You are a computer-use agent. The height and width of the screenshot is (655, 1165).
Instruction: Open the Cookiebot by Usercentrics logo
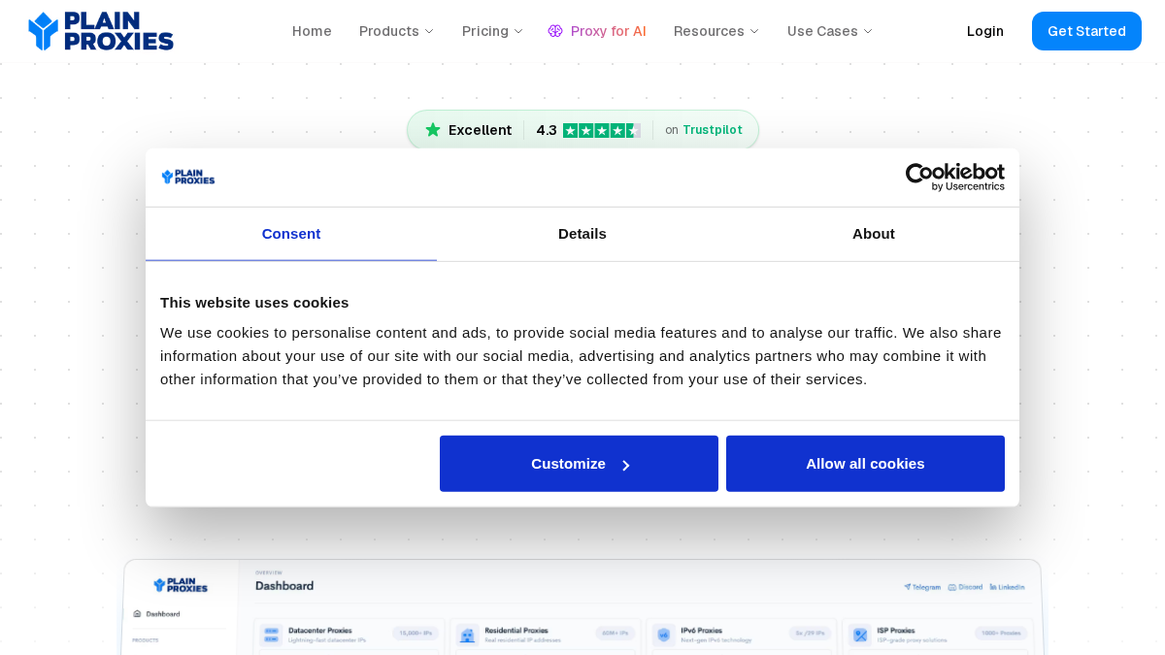pos(955,177)
